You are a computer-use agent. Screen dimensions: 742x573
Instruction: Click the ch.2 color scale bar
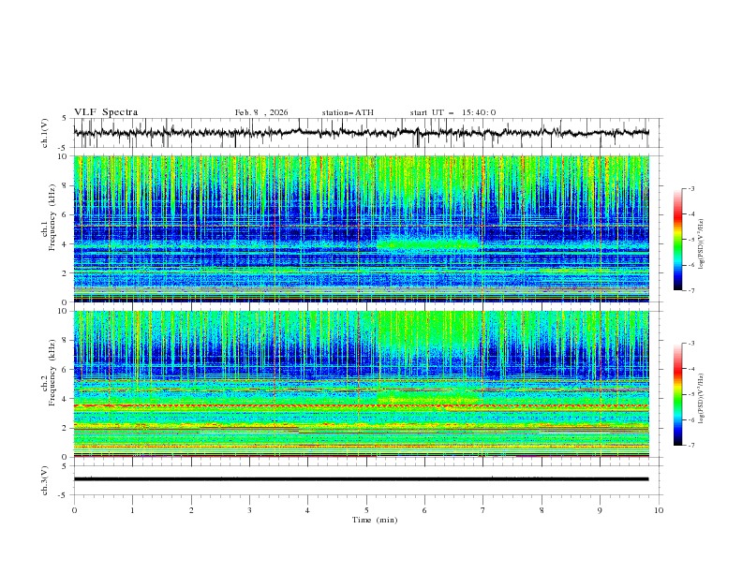[677, 394]
